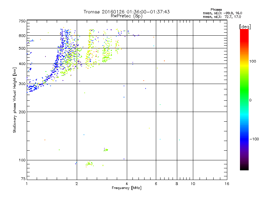Click the small green cluster above 100 km near 3 MHz
Viewport: 267px width, 200px height.
pos(106,150)
